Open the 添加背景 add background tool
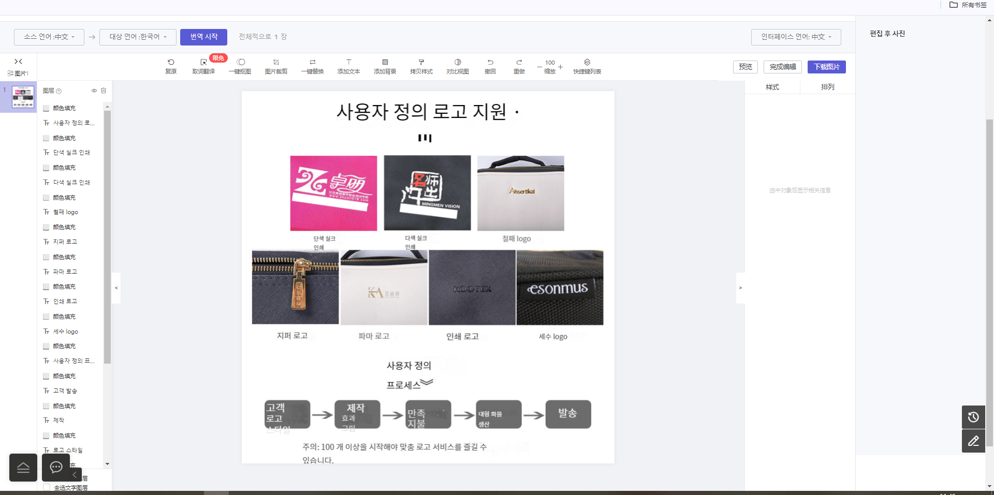The image size is (994, 495). (x=385, y=67)
